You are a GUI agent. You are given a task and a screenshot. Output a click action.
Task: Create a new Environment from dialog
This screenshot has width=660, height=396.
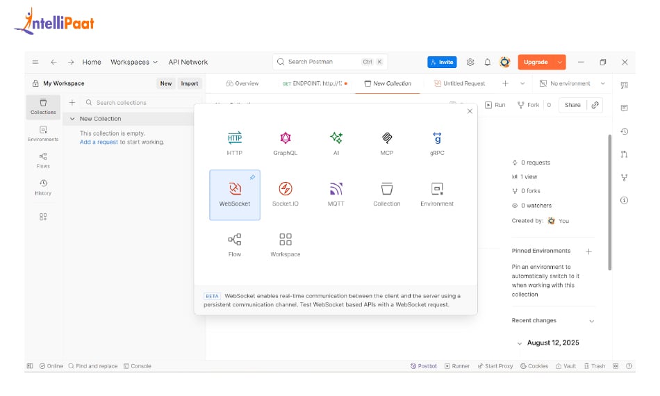pyautogui.click(x=437, y=195)
